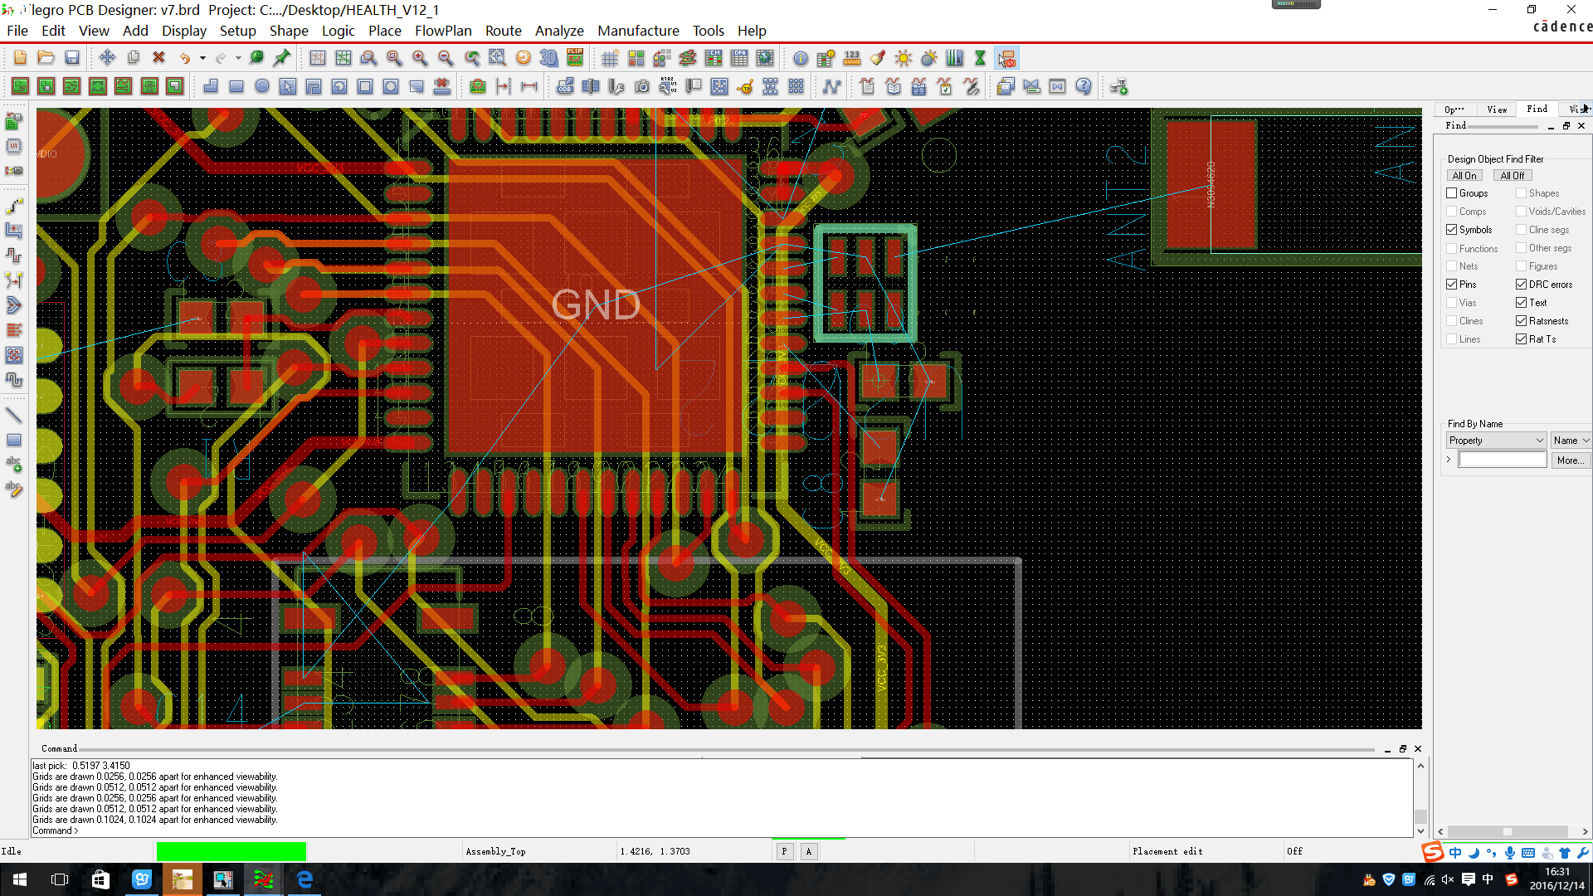Image resolution: width=1593 pixels, height=896 pixels.
Task: Toggle the Ratsnests checkbox
Action: click(1522, 321)
